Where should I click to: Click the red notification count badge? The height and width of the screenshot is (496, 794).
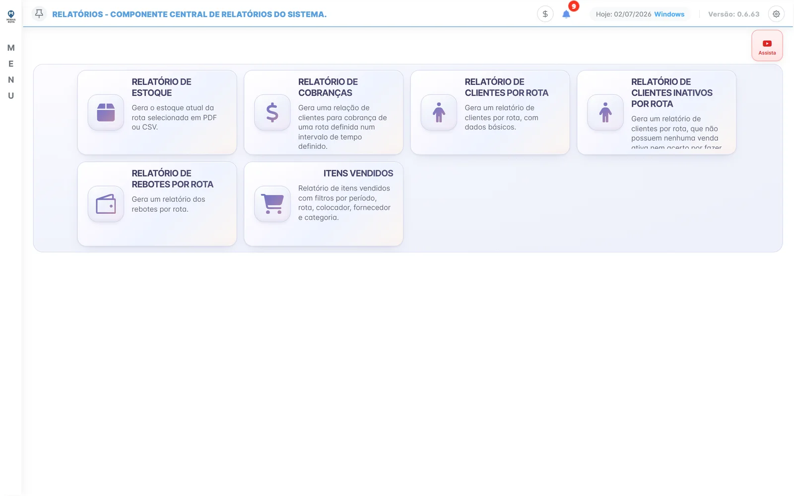(574, 6)
